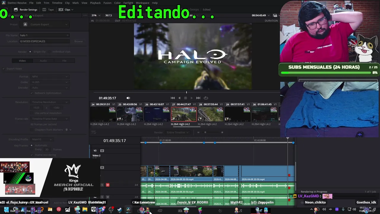The width and height of the screenshot is (380, 214).
Task: Open the Windows Start menu
Action: [6, 210]
